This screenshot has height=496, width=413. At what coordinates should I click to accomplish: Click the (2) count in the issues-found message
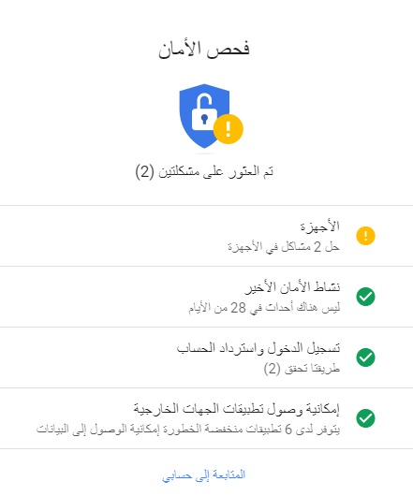[x=144, y=172]
